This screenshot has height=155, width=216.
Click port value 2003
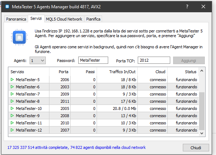pos(65,87)
